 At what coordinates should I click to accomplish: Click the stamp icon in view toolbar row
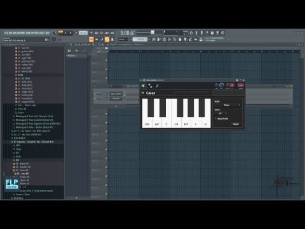click(112, 39)
